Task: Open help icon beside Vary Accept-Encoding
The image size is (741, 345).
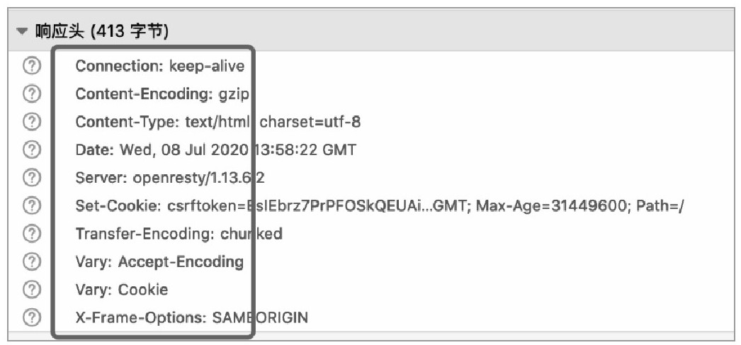Action: point(32,261)
